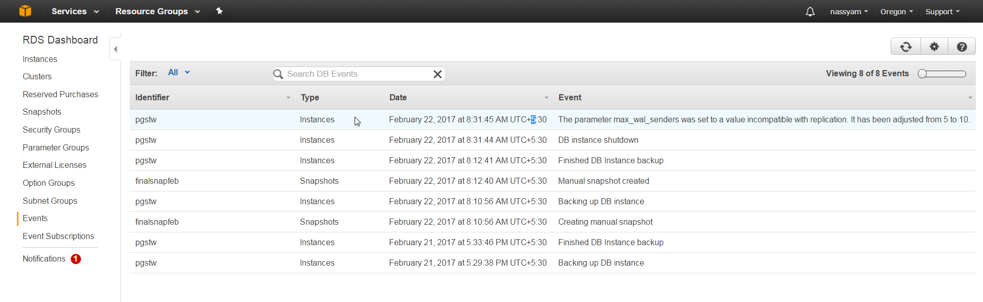The image size is (983, 302).
Task: Select the Manual snapshot created event
Action: coord(552,181)
